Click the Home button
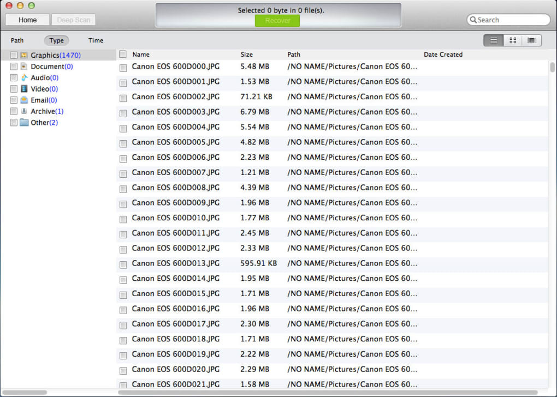Image resolution: width=557 pixels, height=397 pixels. 27,20
